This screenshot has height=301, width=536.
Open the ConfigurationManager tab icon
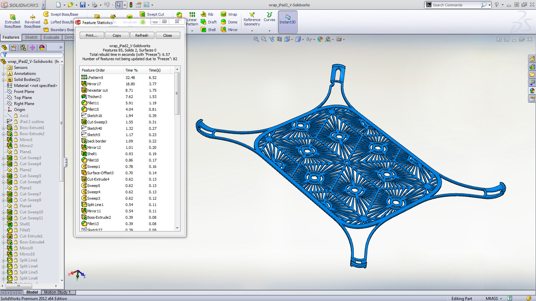23,47
